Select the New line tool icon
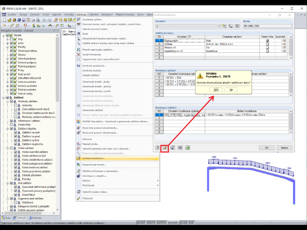 12,25
